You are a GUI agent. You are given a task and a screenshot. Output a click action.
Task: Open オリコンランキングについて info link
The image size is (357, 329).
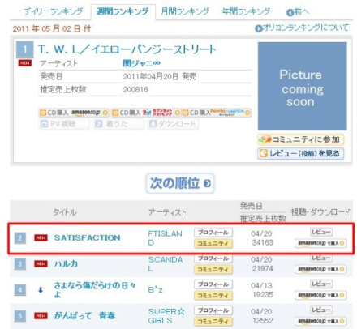click(302, 28)
